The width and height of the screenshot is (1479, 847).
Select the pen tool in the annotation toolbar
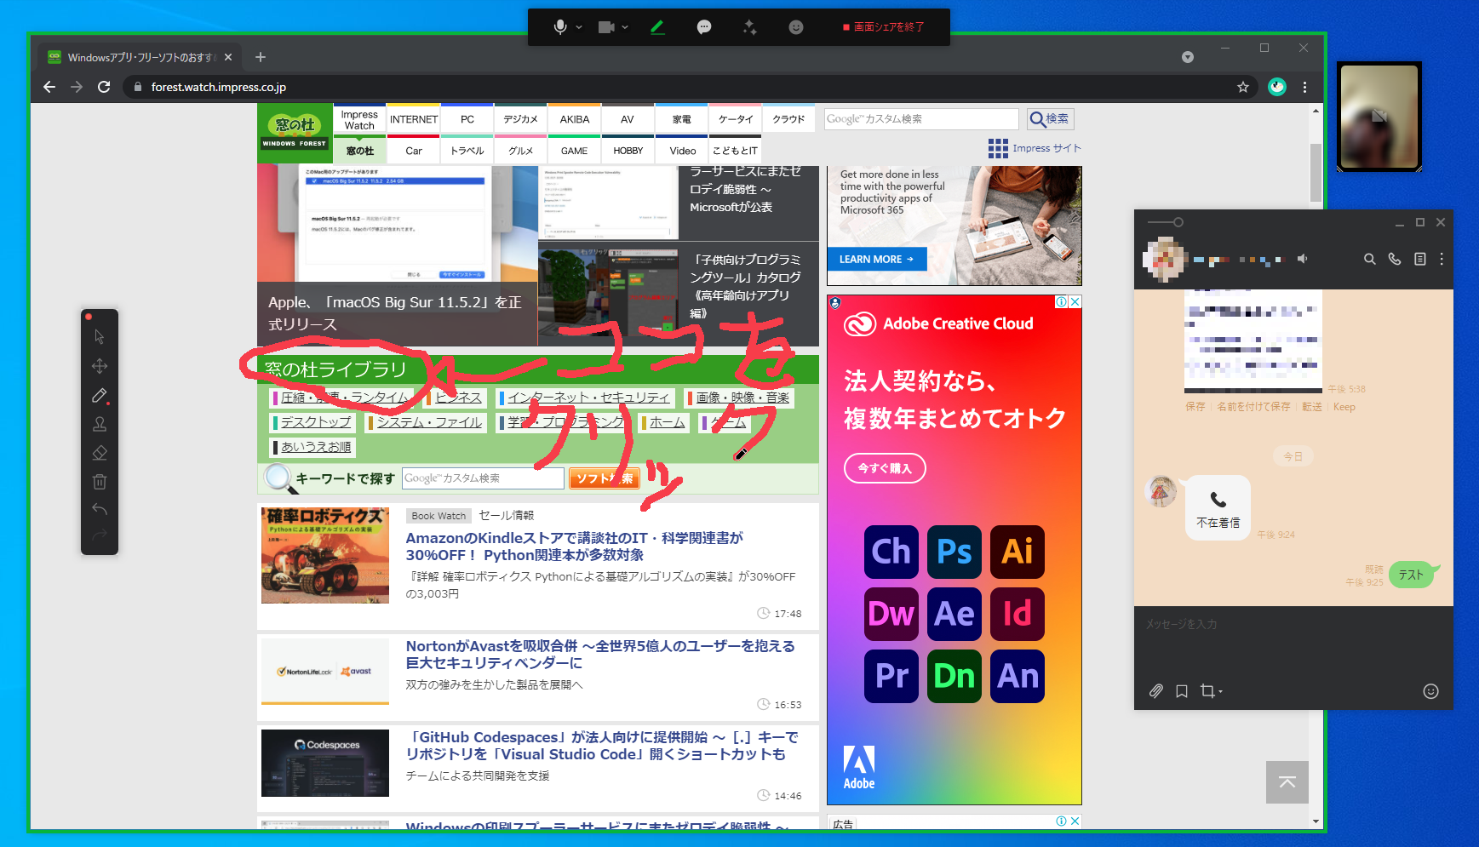100,395
